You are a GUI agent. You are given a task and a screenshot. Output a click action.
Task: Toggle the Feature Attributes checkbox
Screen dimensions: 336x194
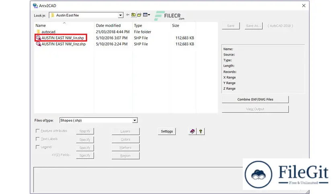point(37,131)
